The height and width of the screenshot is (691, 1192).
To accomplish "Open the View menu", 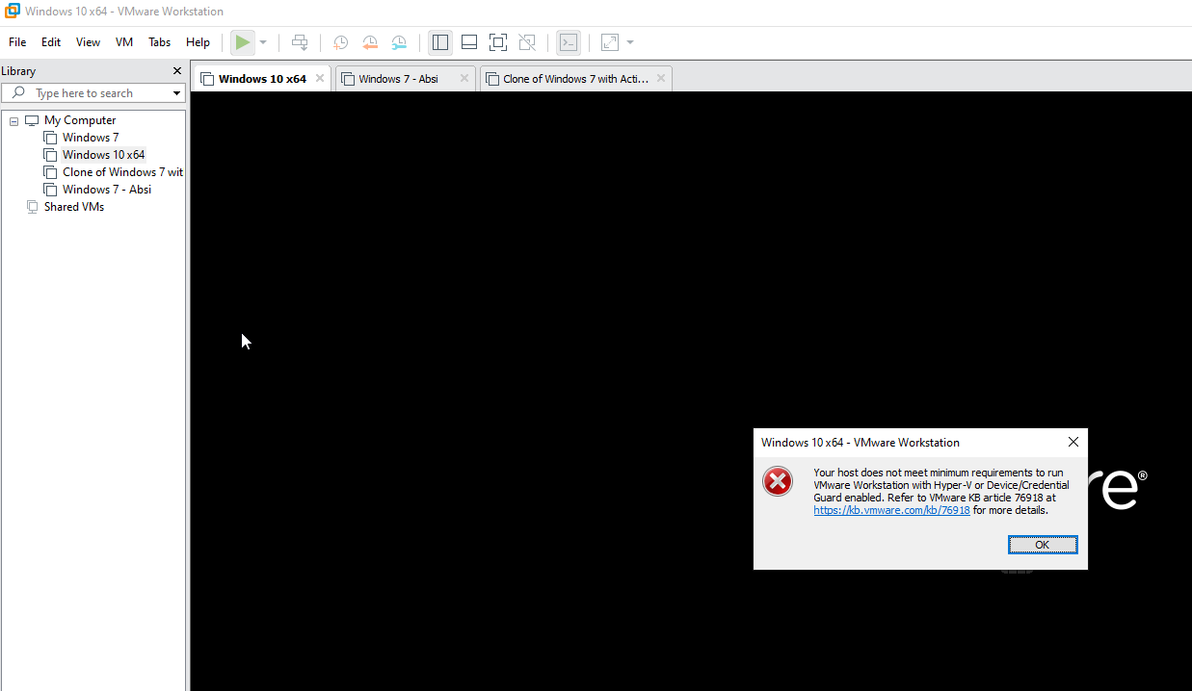I will [88, 42].
